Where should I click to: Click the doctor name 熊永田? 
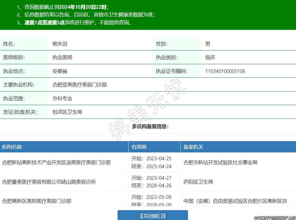60,44
